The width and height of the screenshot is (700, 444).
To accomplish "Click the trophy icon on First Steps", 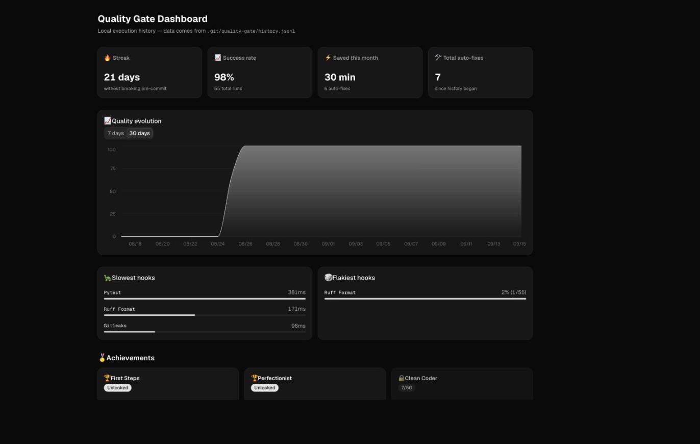I will pos(107,378).
